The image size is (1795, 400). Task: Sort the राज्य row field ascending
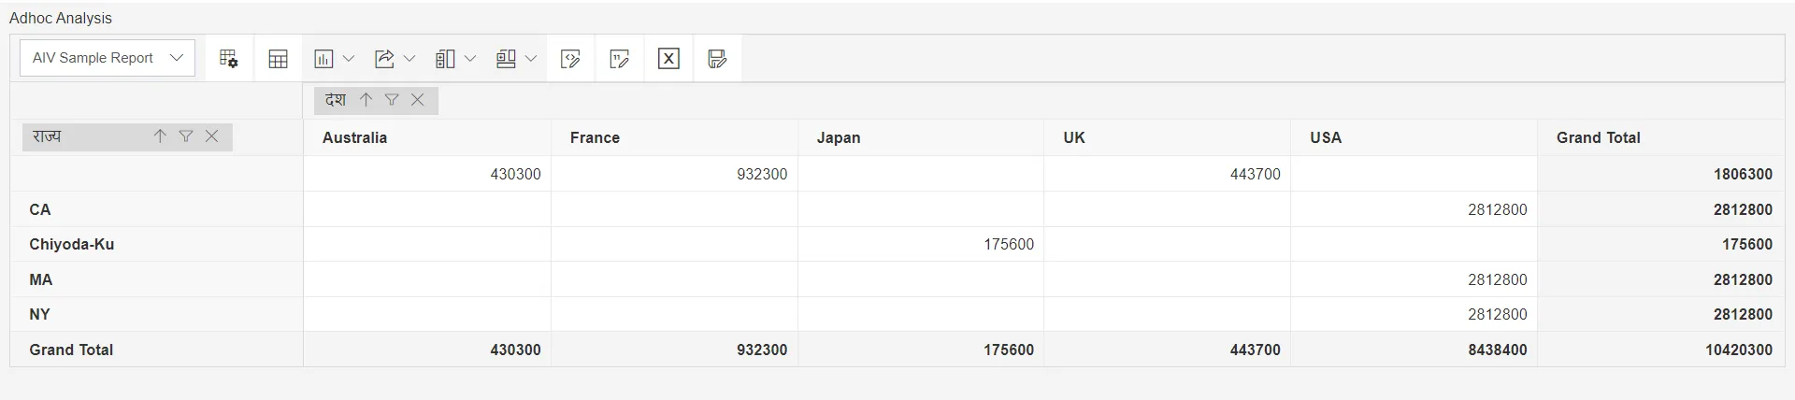click(x=160, y=136)
